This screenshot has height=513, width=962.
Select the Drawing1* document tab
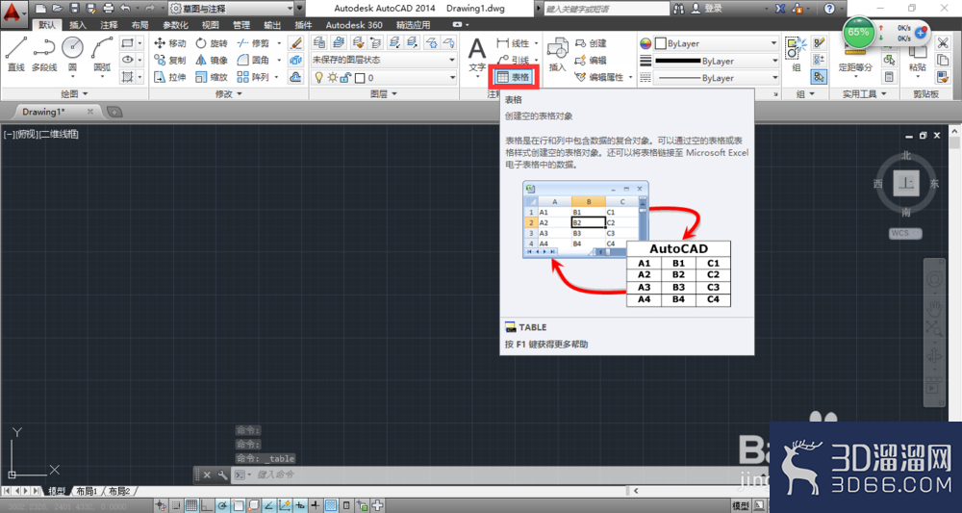pyautogui.click(x=43, y=112)
